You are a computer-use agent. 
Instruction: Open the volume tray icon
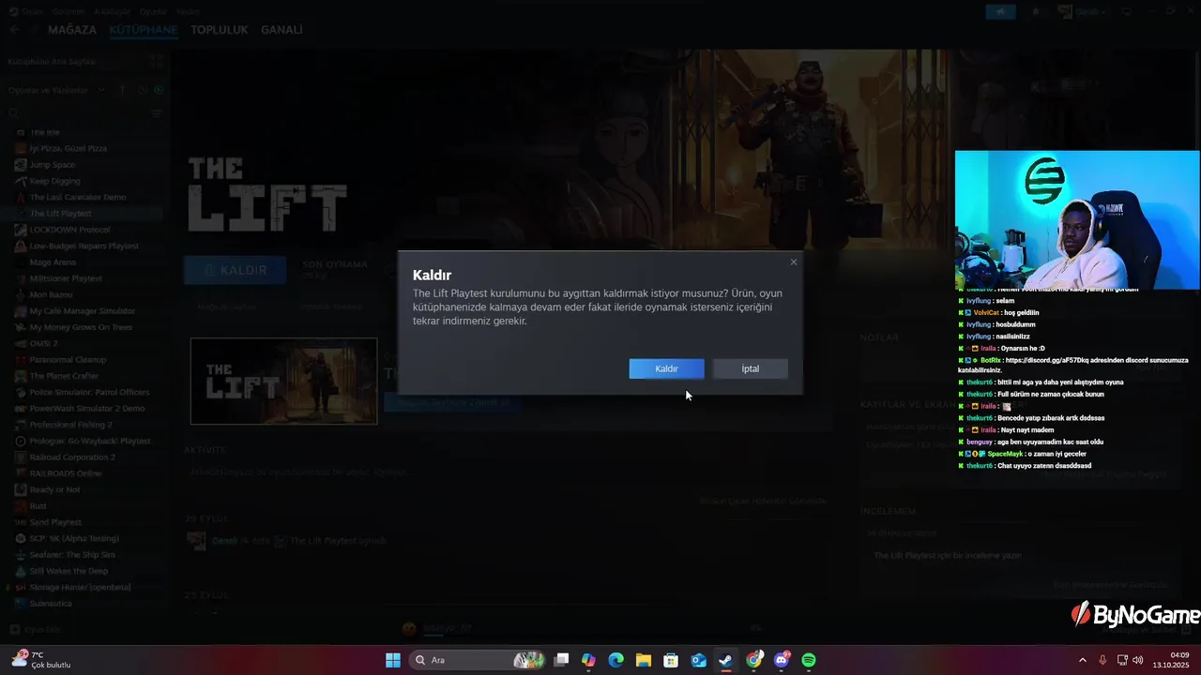coord(1138,660)
